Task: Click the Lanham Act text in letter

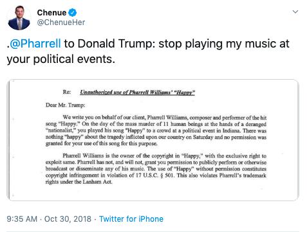Action: click(x=97, y=182)
